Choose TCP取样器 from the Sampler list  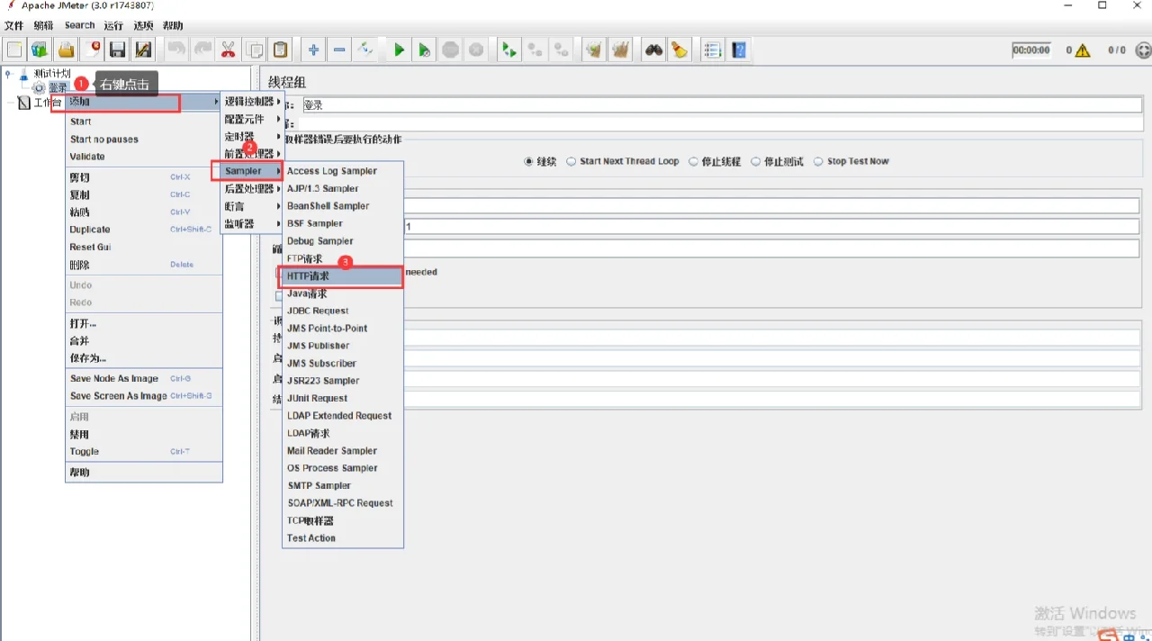[343, 520]
